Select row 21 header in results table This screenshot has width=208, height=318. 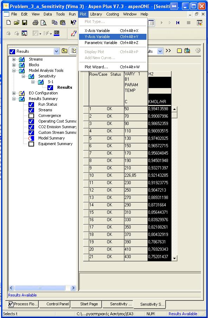click(x=86, y=257)
